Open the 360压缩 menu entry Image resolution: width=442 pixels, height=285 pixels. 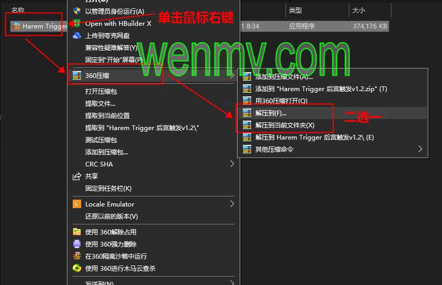pos(153,75)
